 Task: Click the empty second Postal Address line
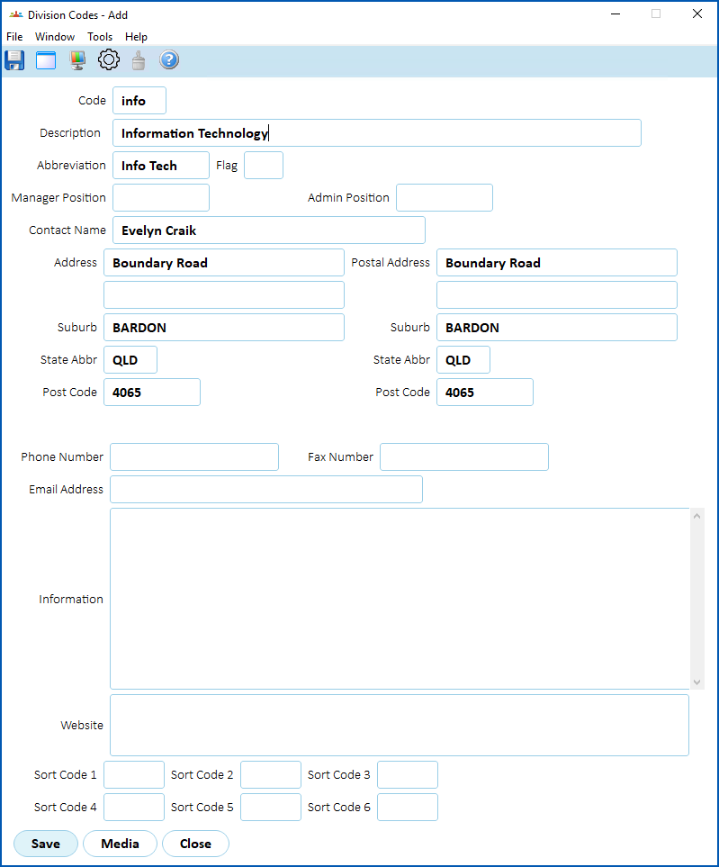(x=557, y=294)
